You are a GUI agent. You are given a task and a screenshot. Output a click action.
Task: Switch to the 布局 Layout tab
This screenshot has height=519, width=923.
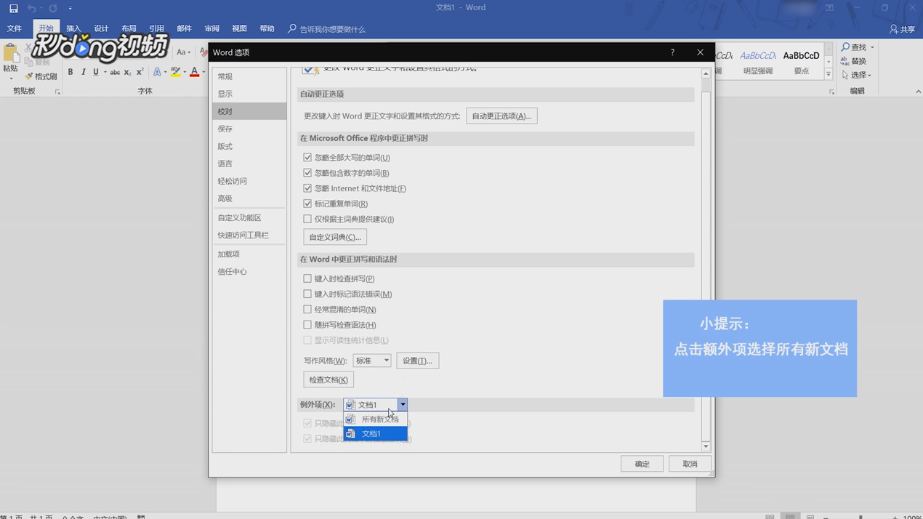click(129, 29)
